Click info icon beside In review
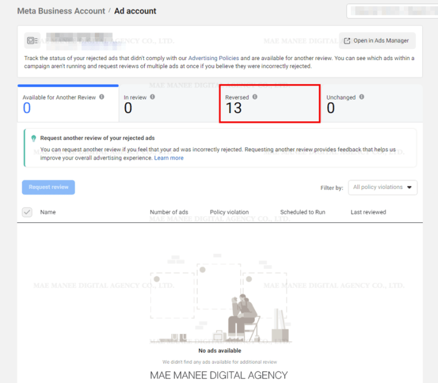 pyautogui.click(x=152, y=97)
